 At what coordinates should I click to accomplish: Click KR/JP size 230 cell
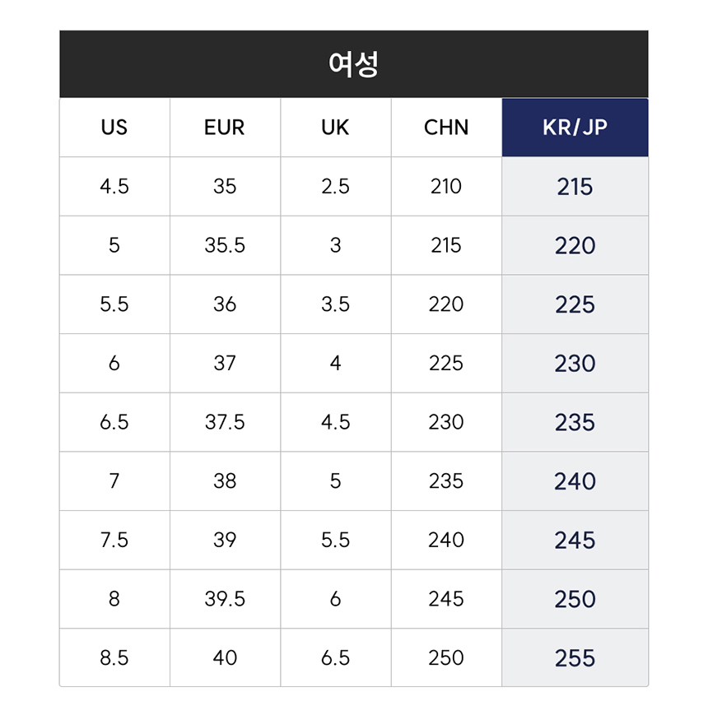[x=575, y=363]
